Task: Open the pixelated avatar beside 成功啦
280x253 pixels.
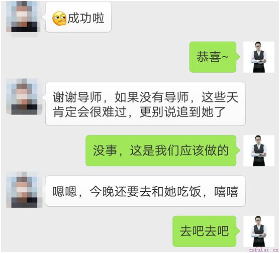Action: coord(23,17)
